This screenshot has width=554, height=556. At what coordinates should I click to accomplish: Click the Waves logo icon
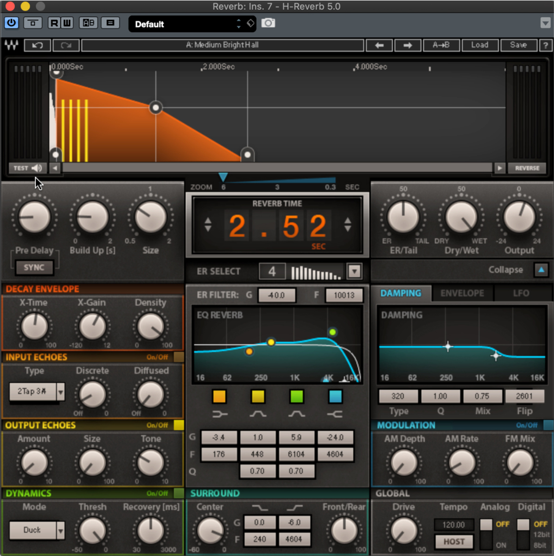(12, 45)
